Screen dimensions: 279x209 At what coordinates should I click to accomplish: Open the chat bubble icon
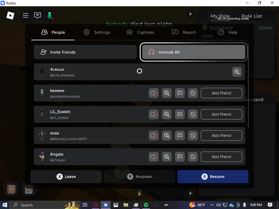coord(37,16)
